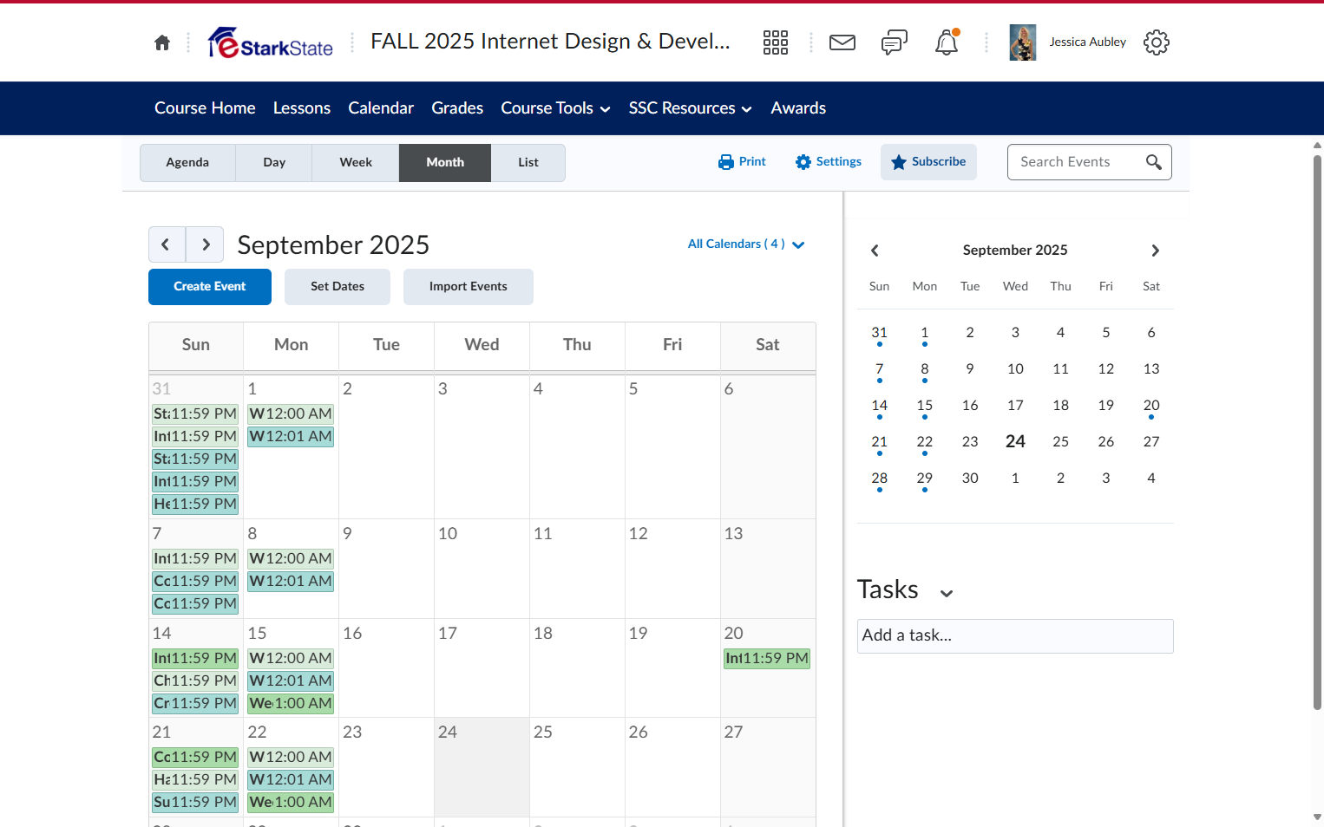Select the 24th in the mini calendar
Screen dimensions: 1324x827
click(1015, 441)
